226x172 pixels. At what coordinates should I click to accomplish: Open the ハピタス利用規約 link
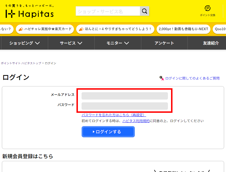pyautogui.click(x=136, y=121)
